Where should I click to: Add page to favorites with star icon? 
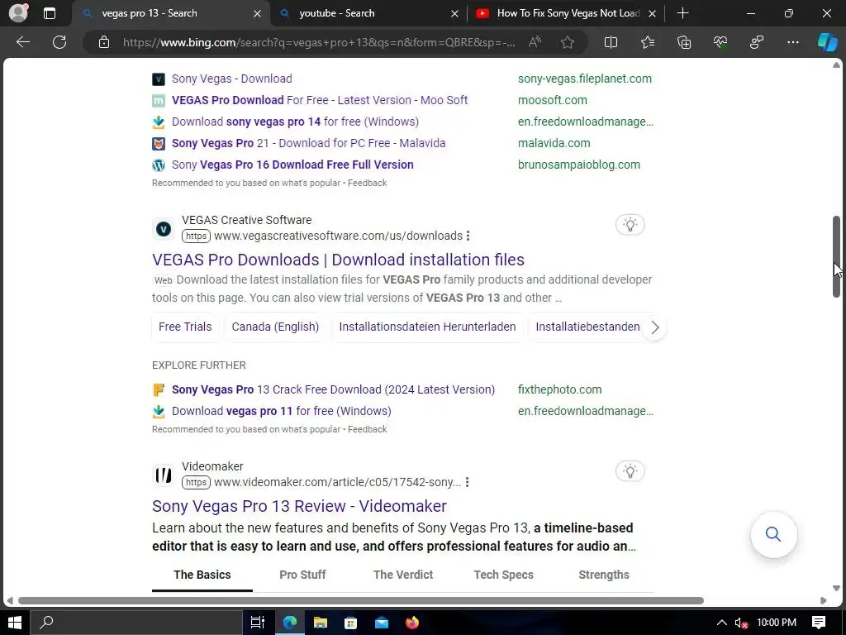567,42
